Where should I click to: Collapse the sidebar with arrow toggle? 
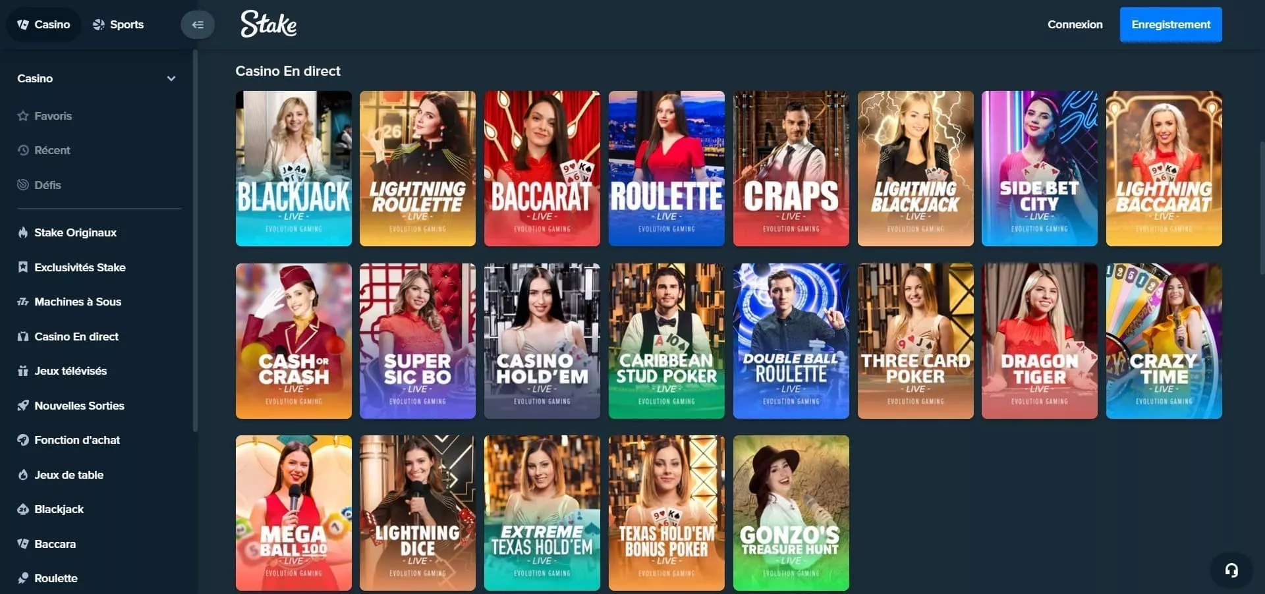198,25
